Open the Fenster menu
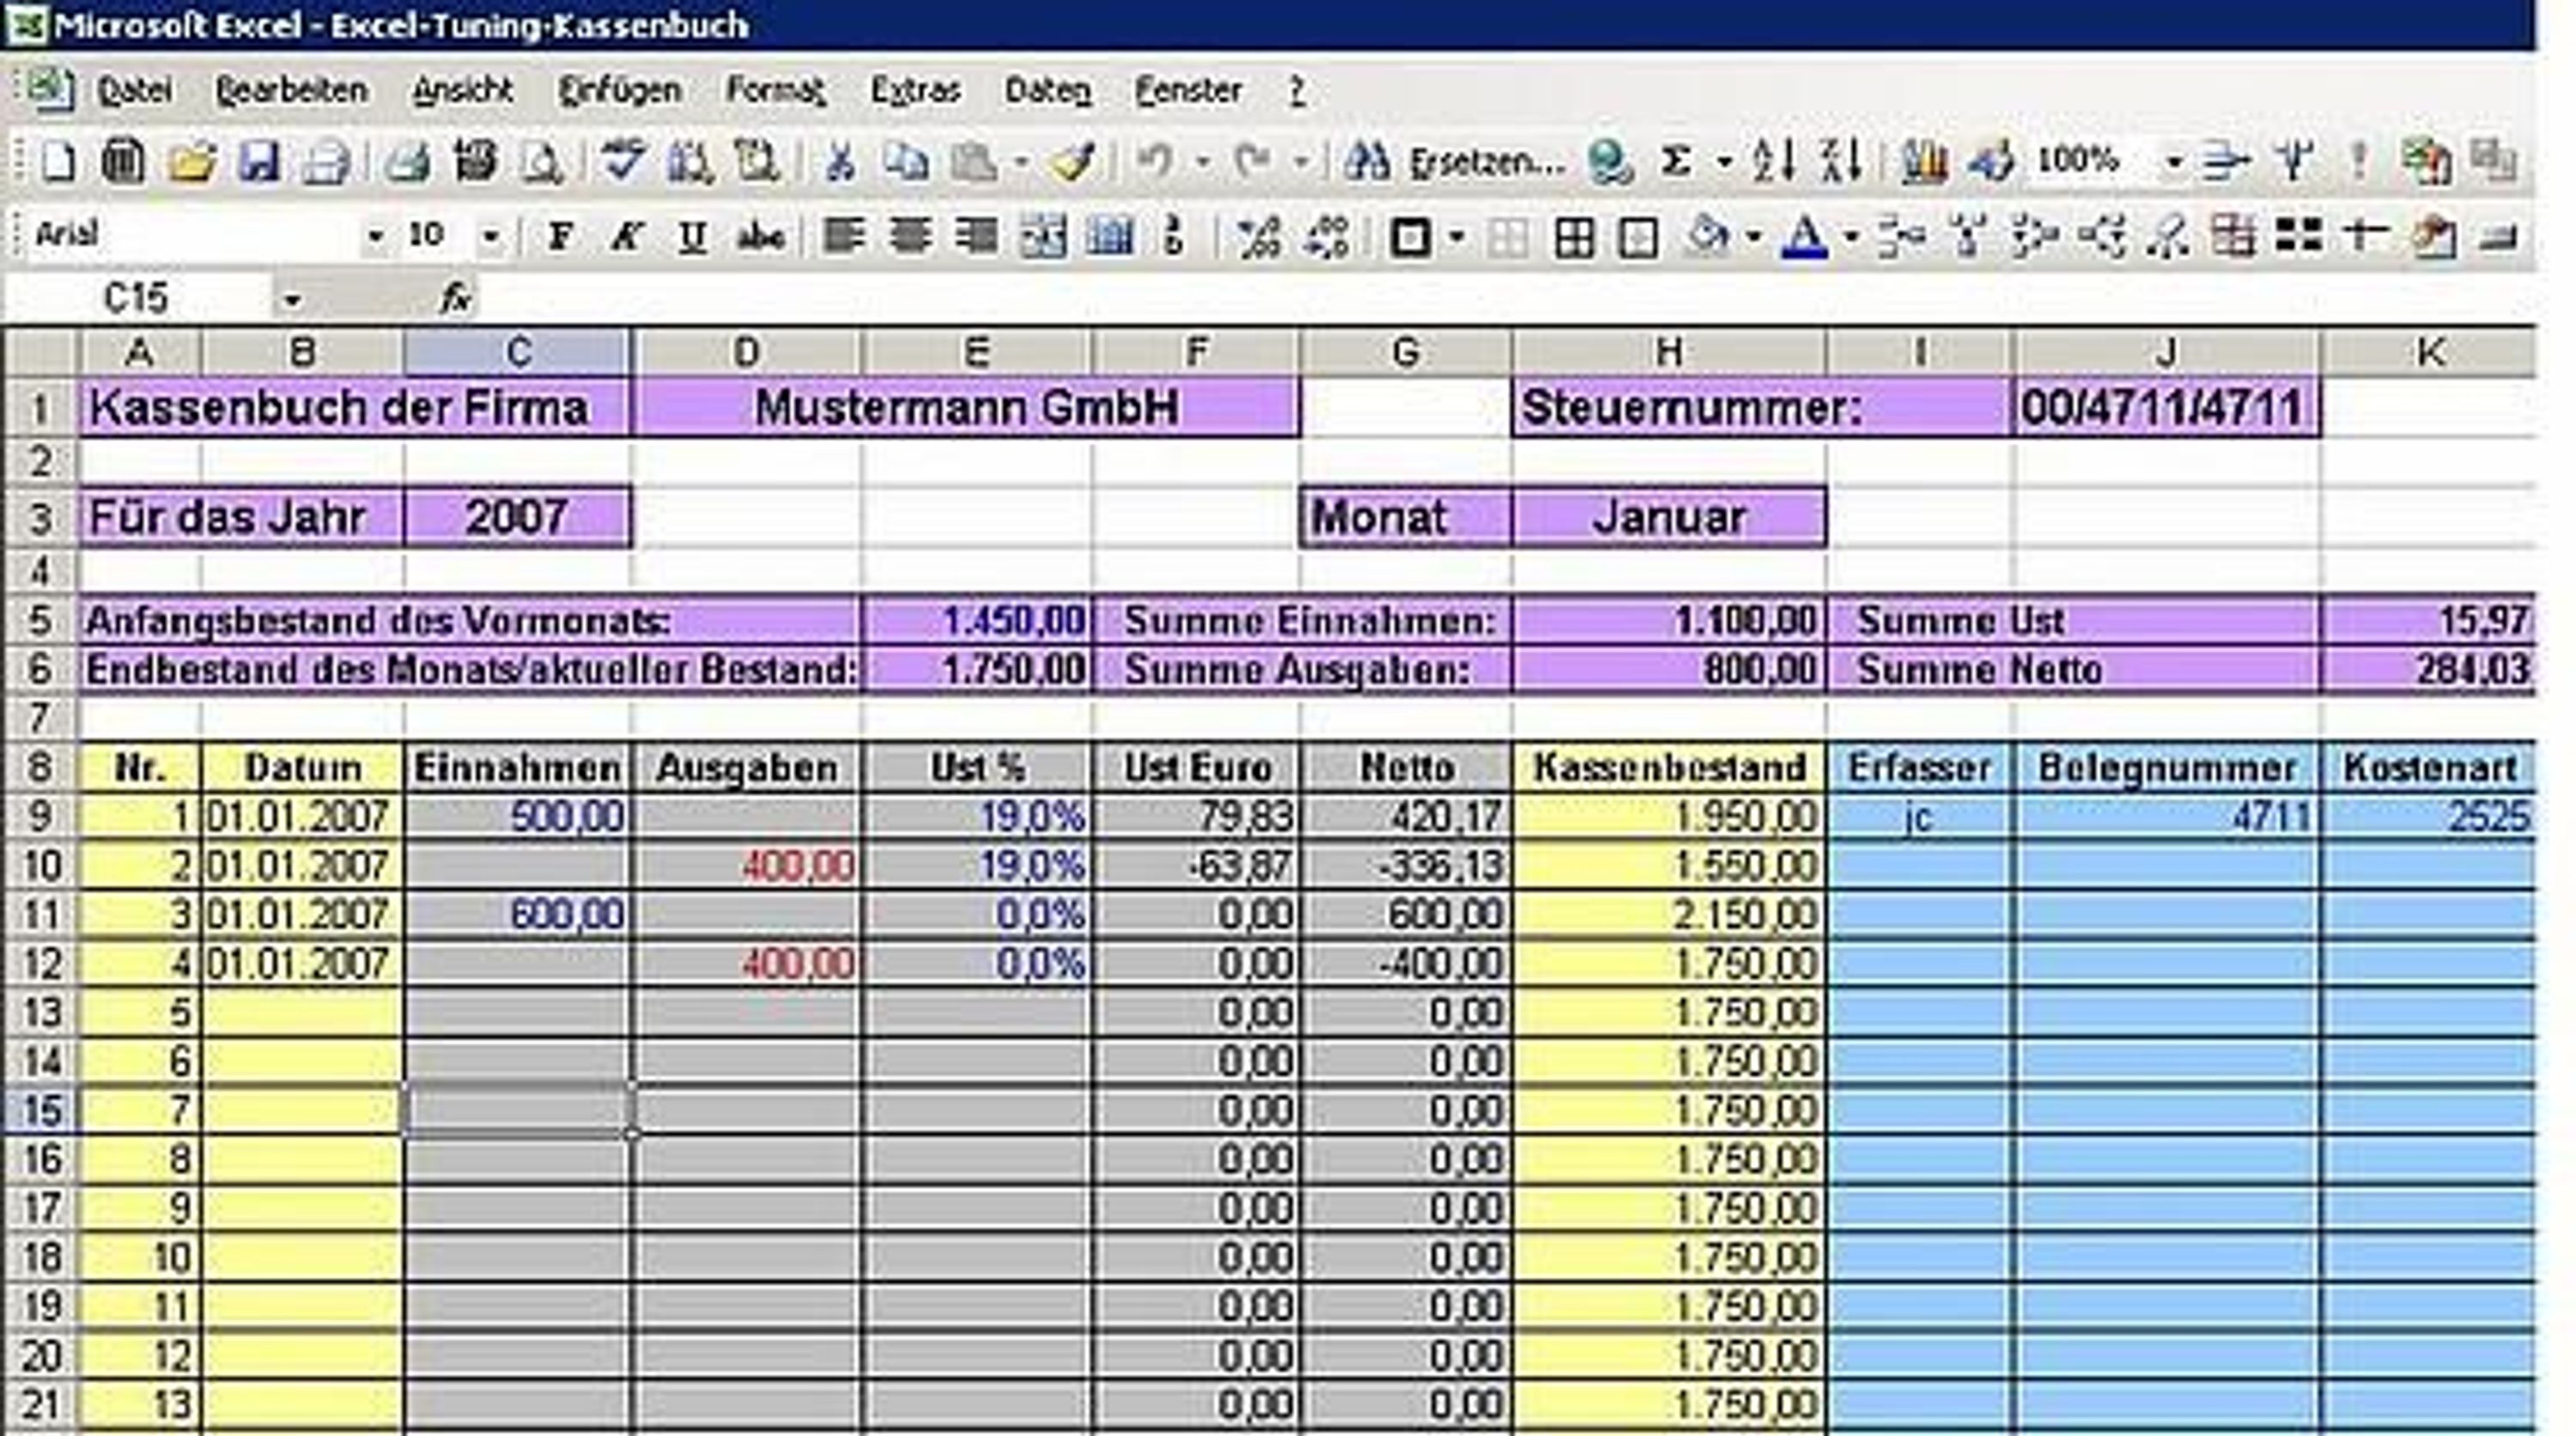2576x1436 pixels. point(1188,91)
